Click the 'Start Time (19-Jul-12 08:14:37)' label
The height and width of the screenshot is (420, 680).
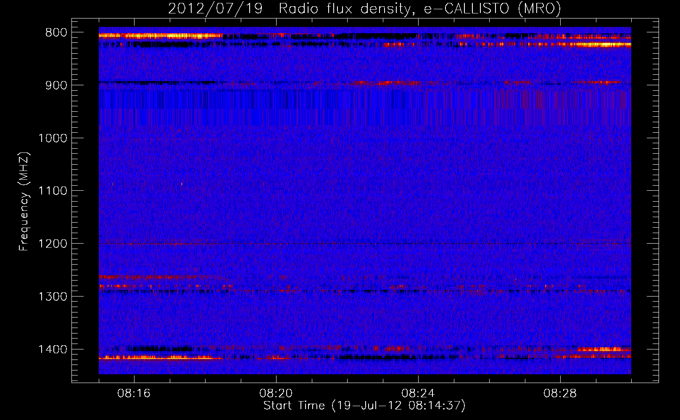coord(364,406)
